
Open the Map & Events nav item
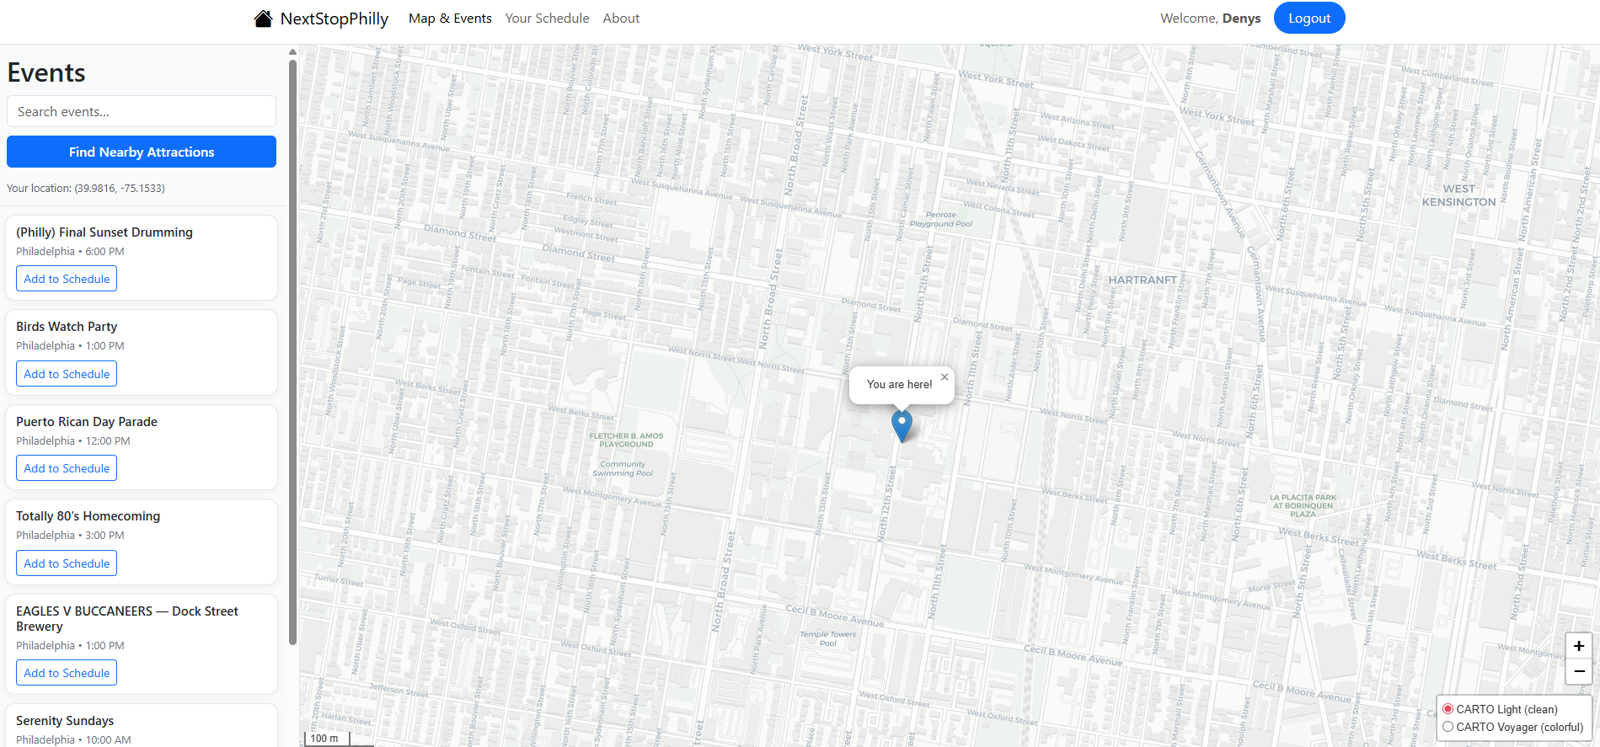pyautogui.click(x=450, y=19)
